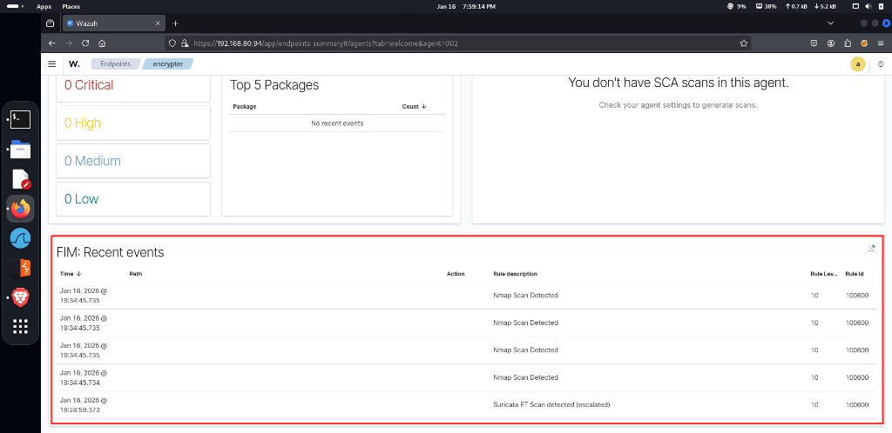
Task: Open a new browser tab
Action: coord(175,23)
